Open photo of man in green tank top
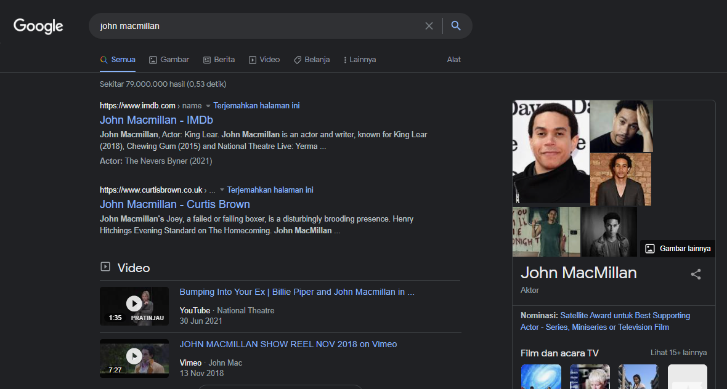Screen dimensions: 727x389 coord(546,231)
